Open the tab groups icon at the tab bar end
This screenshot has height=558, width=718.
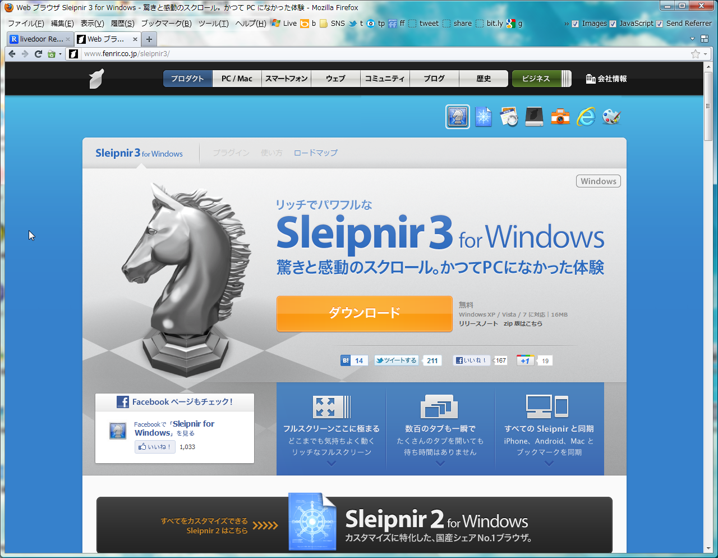[x=705, y=39]
